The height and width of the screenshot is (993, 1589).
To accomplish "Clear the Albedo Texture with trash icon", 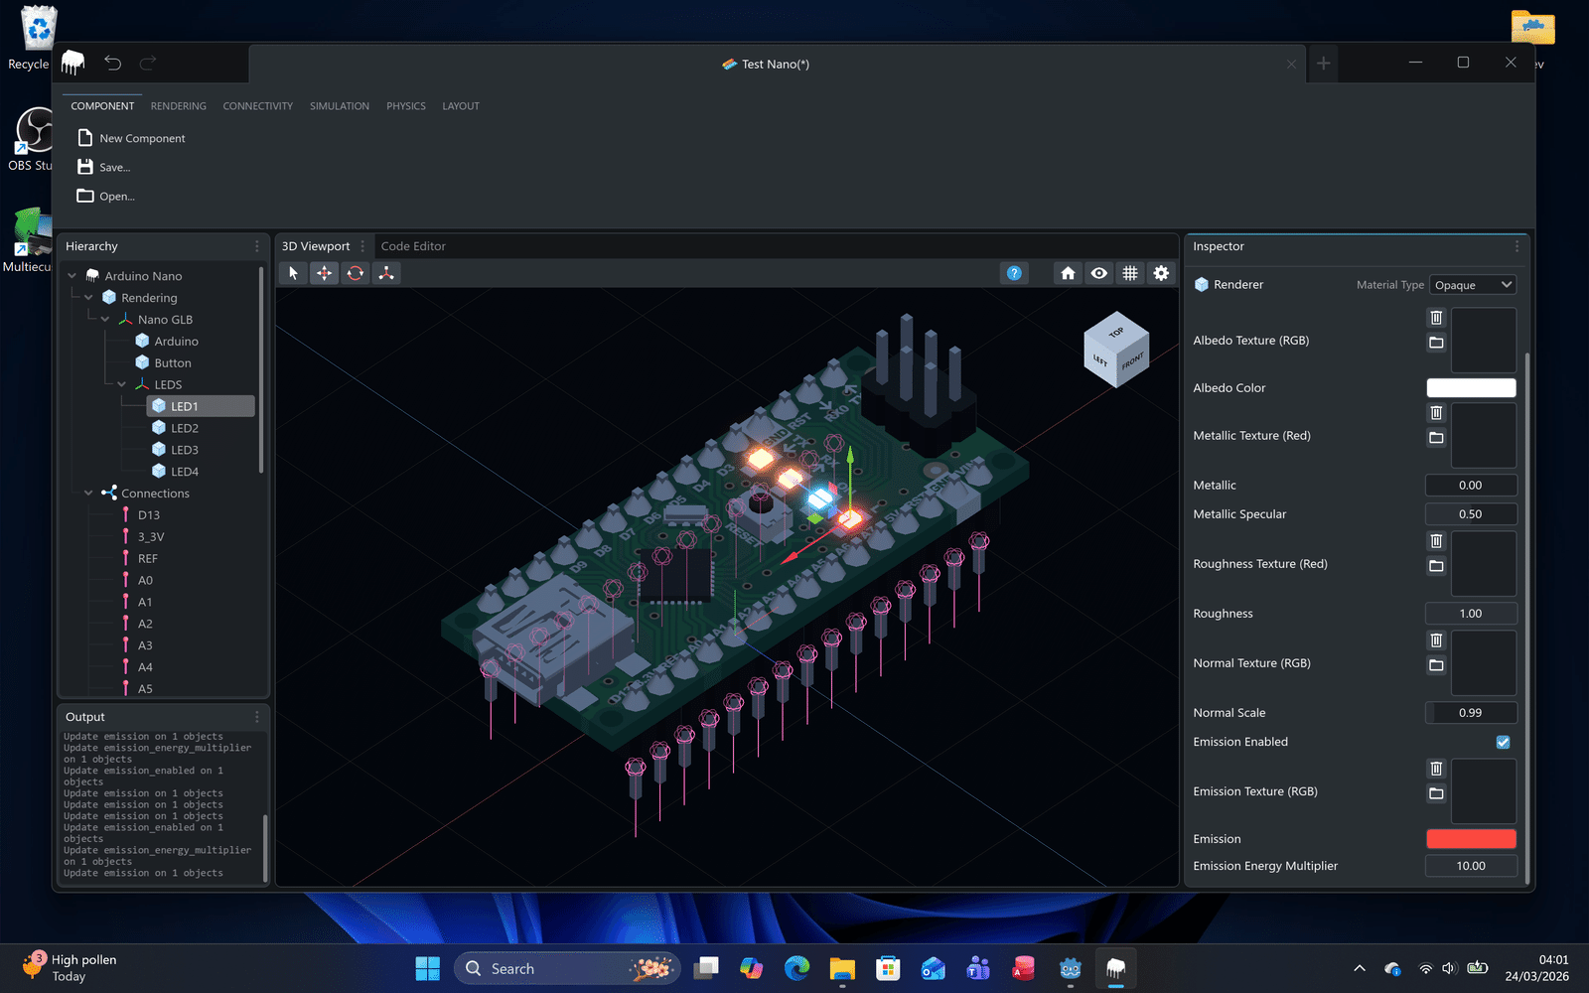I will [x=1436, y=318].
